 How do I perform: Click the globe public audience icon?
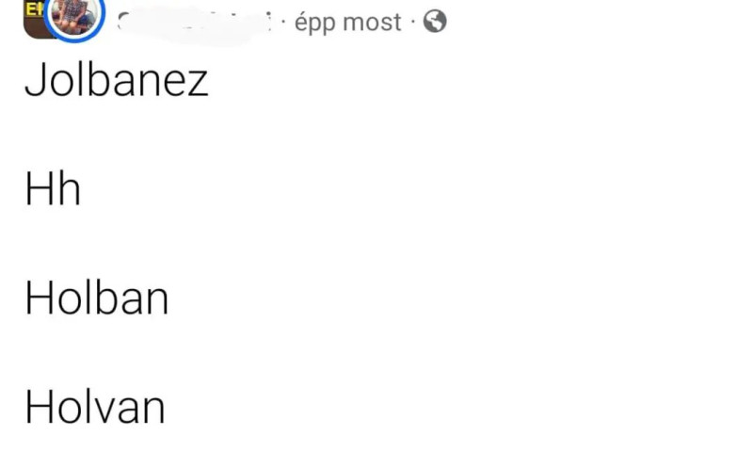point(435,22)
